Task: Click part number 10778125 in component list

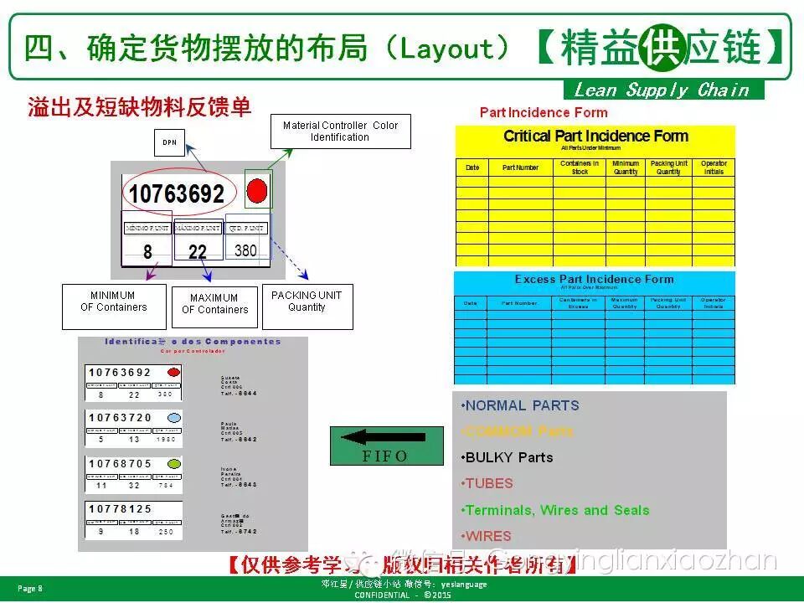Action: (x=120, y=508)
